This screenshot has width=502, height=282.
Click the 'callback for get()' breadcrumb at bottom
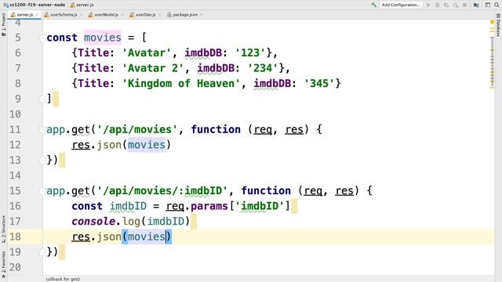(63, 279)
